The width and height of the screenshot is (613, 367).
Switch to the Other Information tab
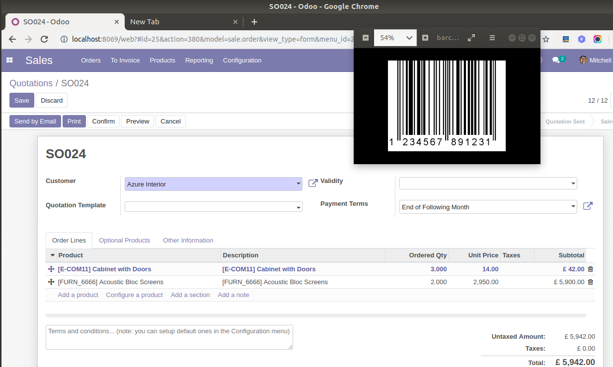pyautogui.click(x=188, y=240)
